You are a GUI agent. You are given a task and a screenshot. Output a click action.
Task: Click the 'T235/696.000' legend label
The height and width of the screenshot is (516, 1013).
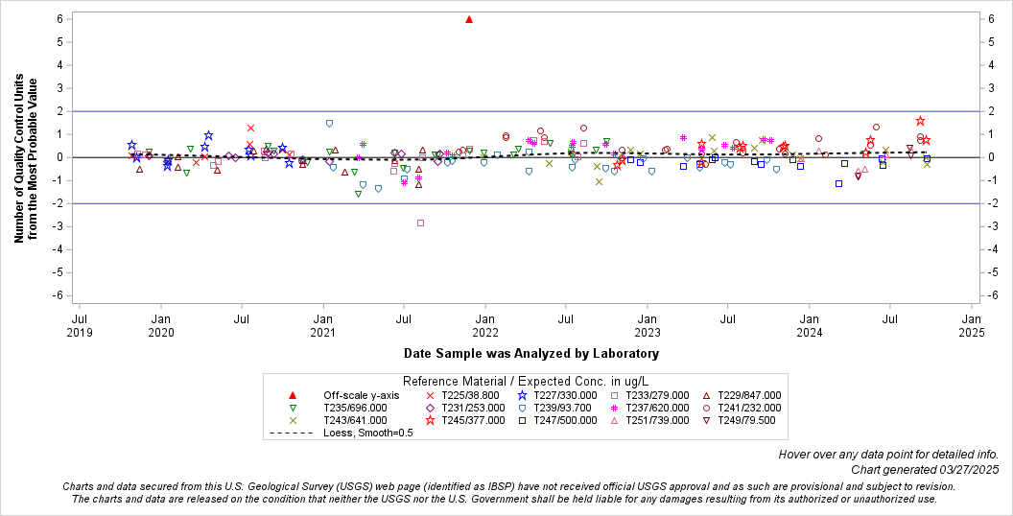click(x=355, y=409)
